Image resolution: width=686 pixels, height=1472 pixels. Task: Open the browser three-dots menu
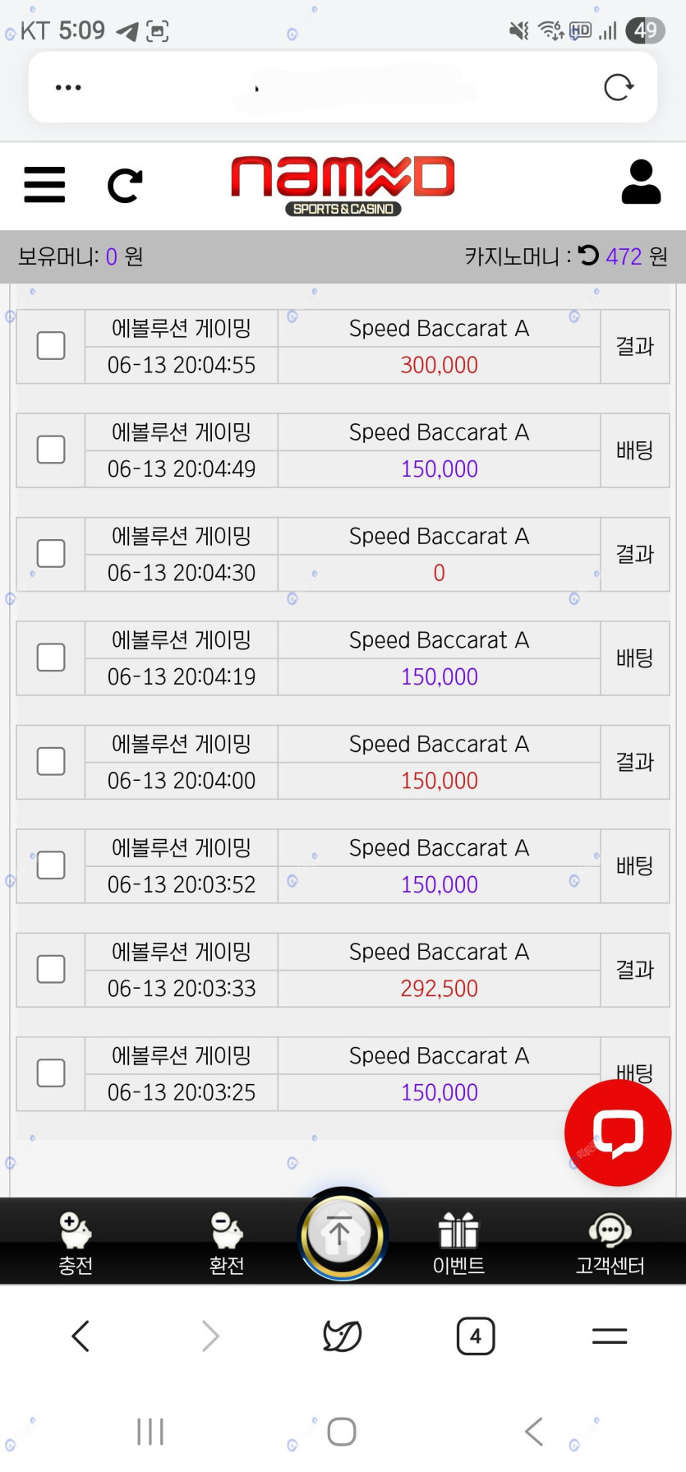pos(68,87)
